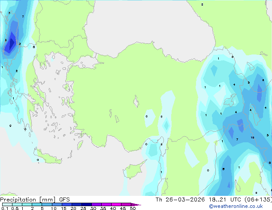Pick the magenta legend swatch between 40 and 45
Screen dimensions: 272x210
coord(116,204)
